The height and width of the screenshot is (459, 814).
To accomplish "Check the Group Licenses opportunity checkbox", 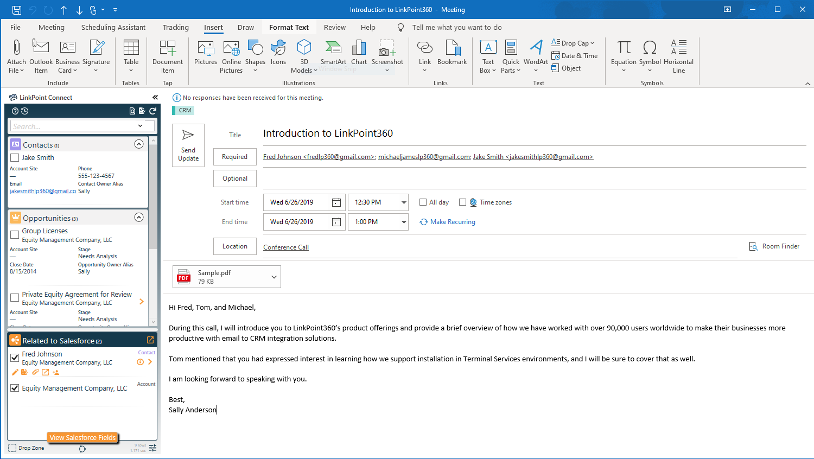I will tap(15, 235).
